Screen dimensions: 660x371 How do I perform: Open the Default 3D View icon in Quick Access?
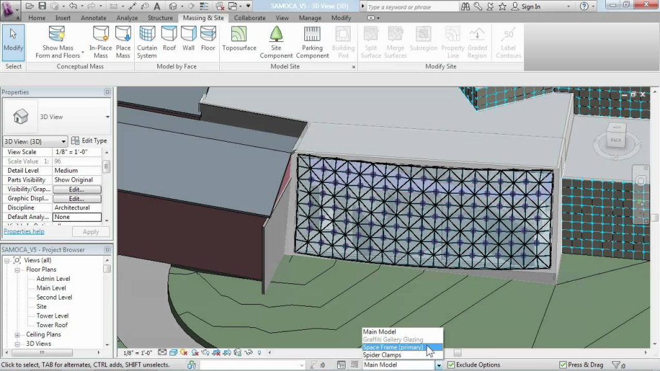(172, 6)
